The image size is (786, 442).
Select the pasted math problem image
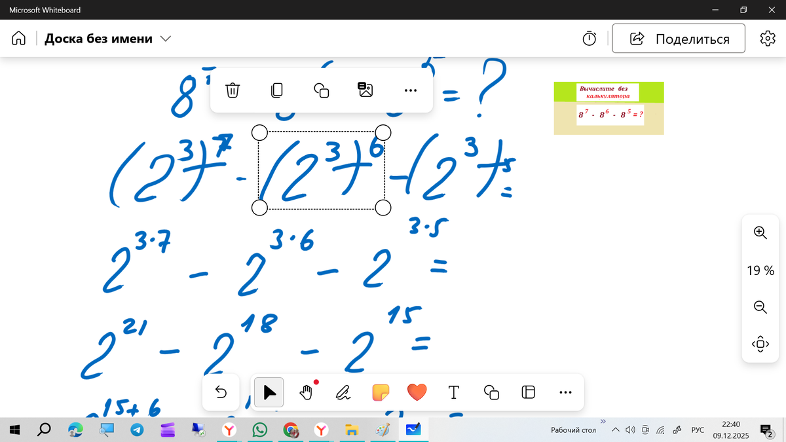click(x=608, y=108)
